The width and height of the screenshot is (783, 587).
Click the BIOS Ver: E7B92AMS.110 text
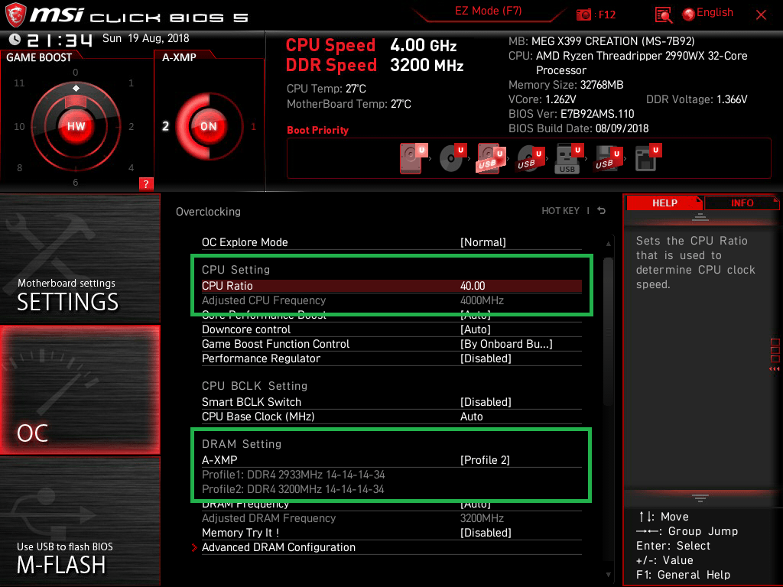[x=571, y=114]
